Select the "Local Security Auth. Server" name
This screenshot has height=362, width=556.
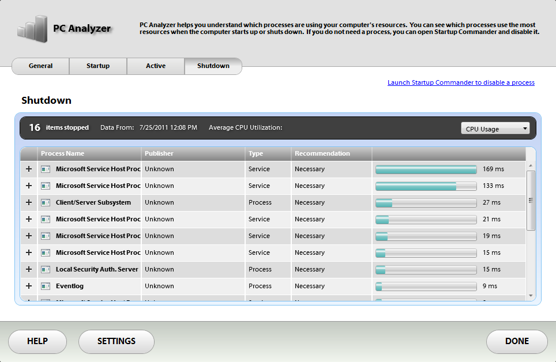pos(97,269)
